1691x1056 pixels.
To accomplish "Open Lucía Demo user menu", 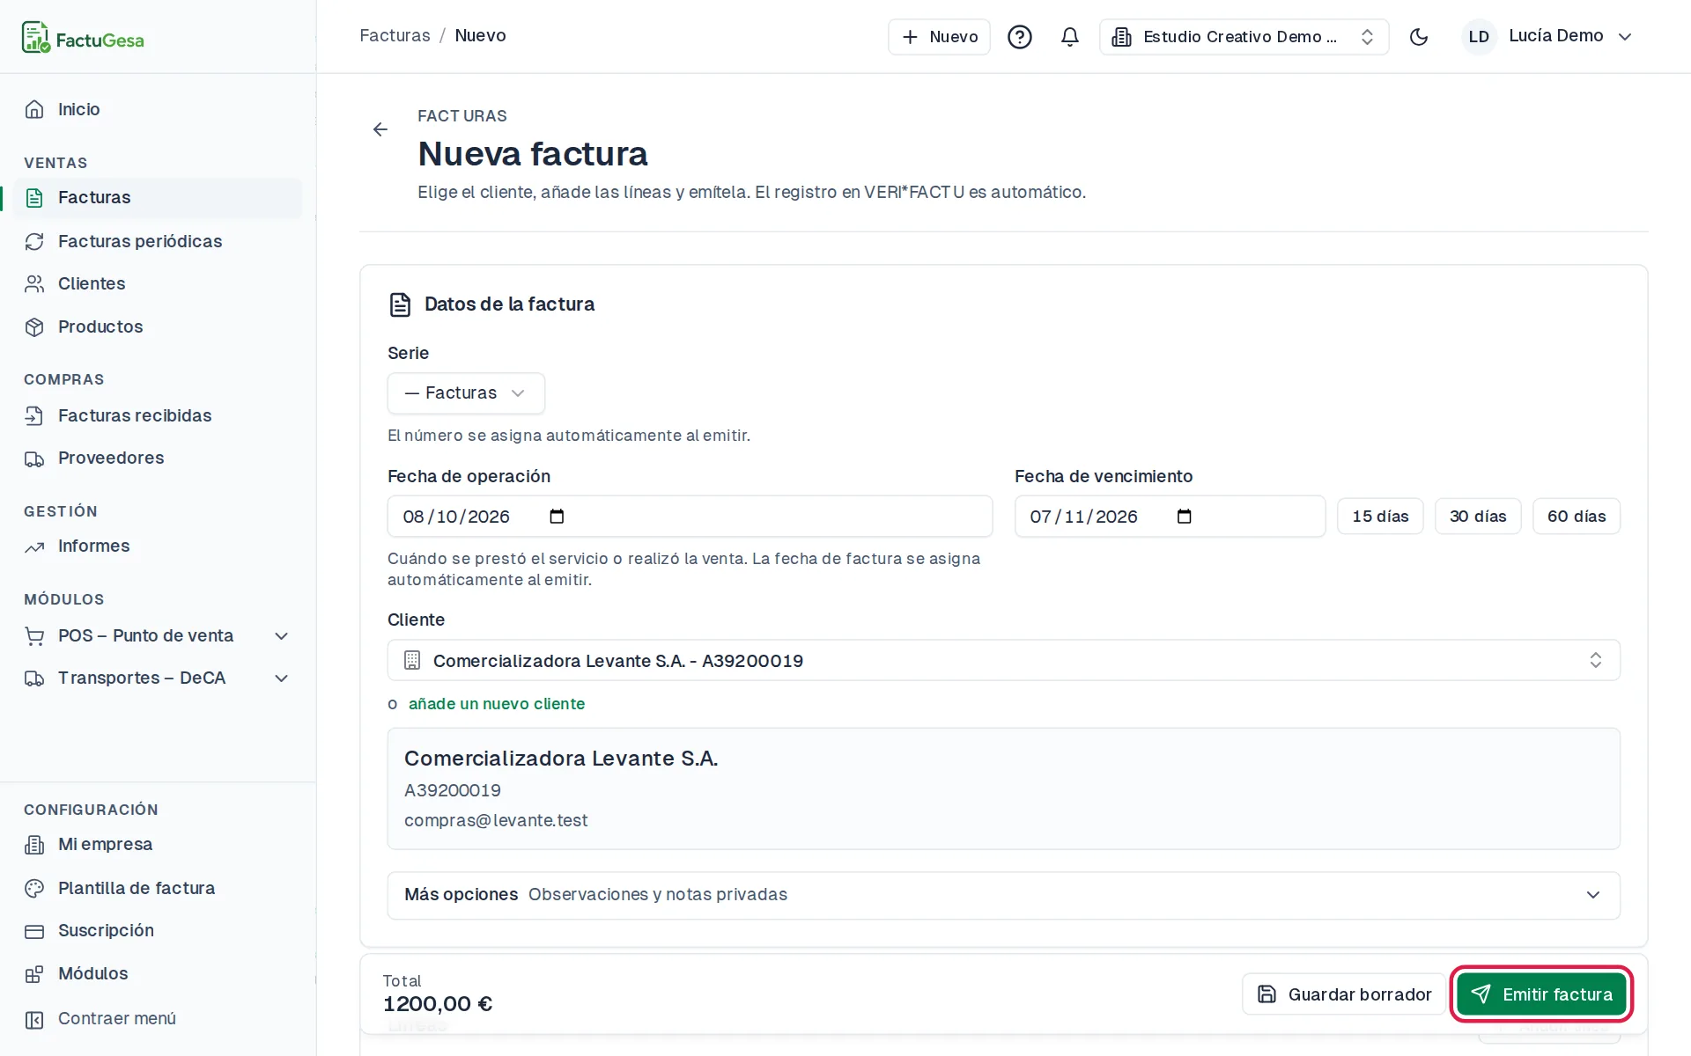I will click(1547, 37).
